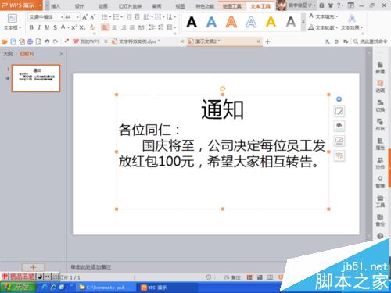The height and width of the screenshot is (293, 391).
Task: Expand the text styles gallery
Action: [x=303, y=22]
